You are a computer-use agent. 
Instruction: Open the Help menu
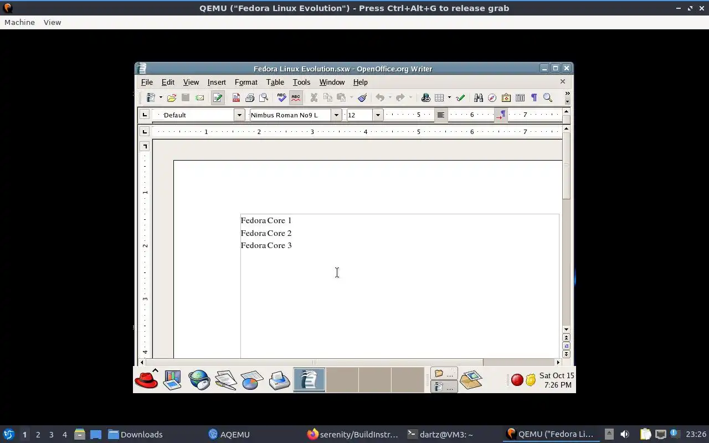360,82
